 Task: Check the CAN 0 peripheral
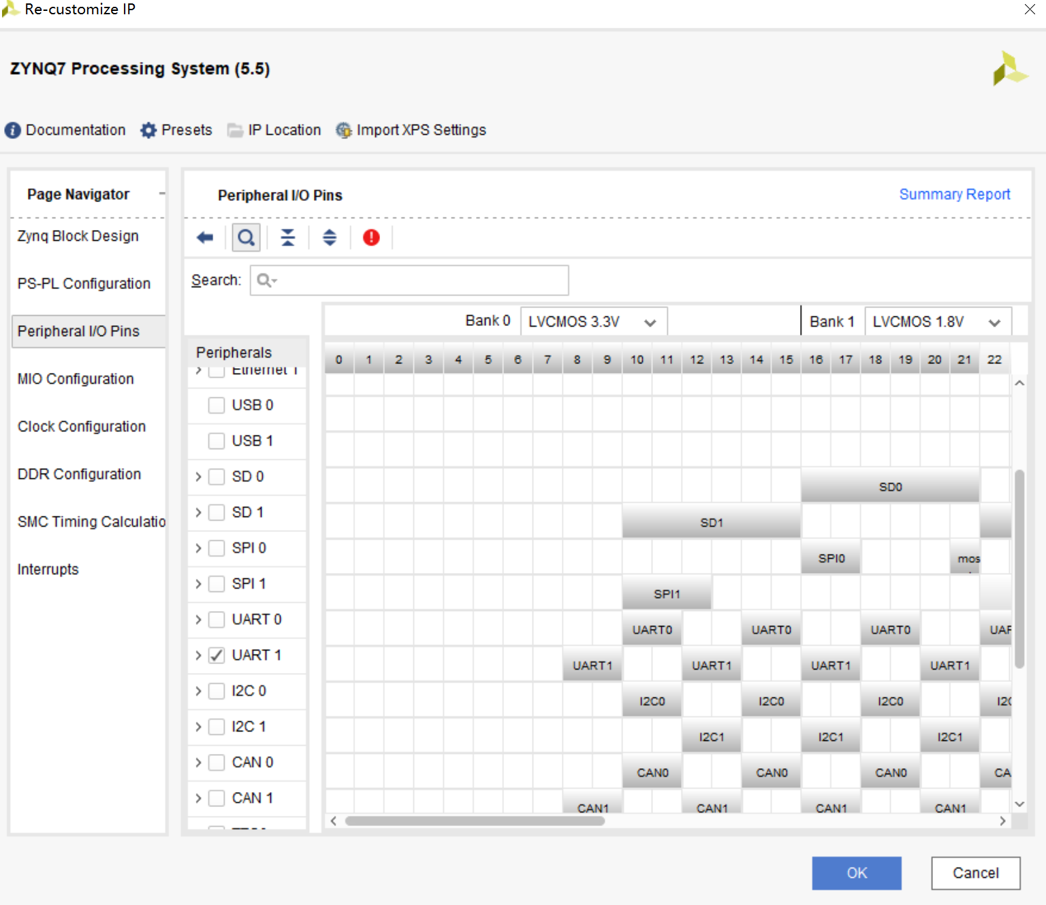[217, 763]
